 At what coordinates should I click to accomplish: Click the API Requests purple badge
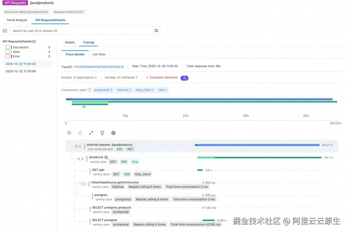[15, 3]
